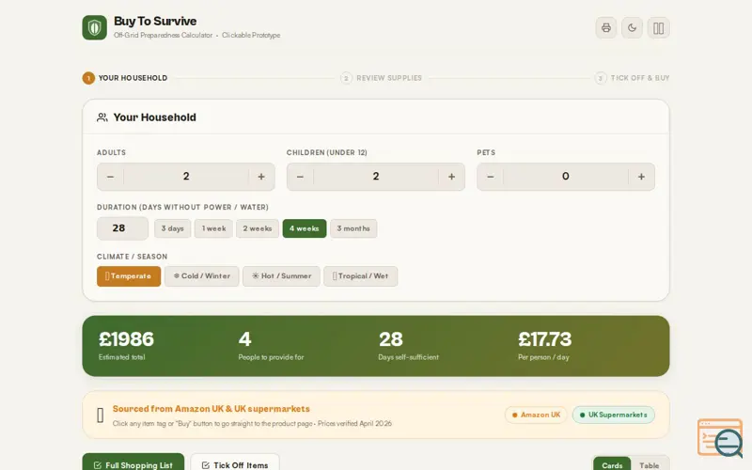This screenshot has height=470, width=752.
Task: Click the duration days input showing 28
Action: pos(122,228)
